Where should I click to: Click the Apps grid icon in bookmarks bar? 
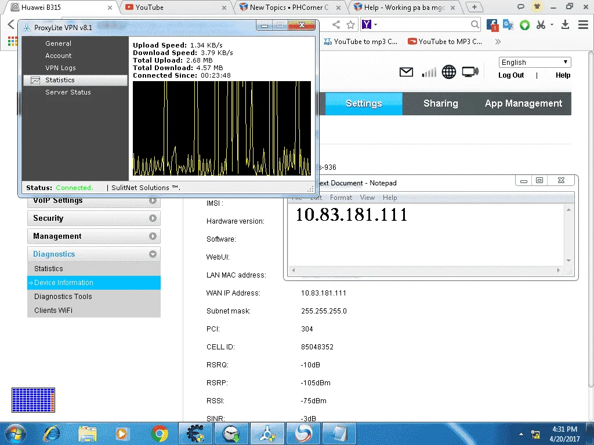coord(13,41)
